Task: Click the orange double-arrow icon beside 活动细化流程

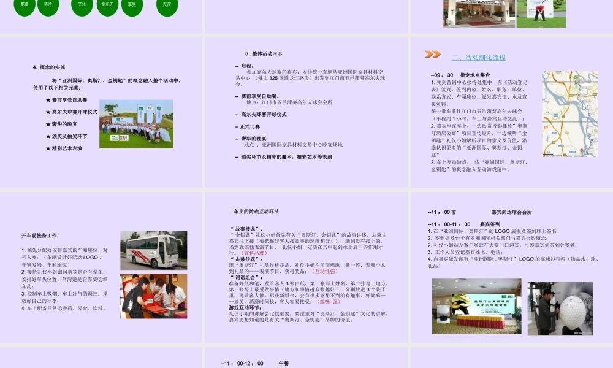Action: click(433, 55)
